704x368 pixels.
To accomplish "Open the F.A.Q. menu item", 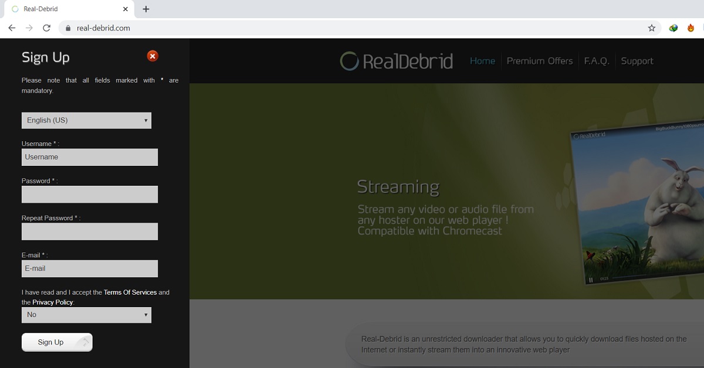I will pos(597,61).
